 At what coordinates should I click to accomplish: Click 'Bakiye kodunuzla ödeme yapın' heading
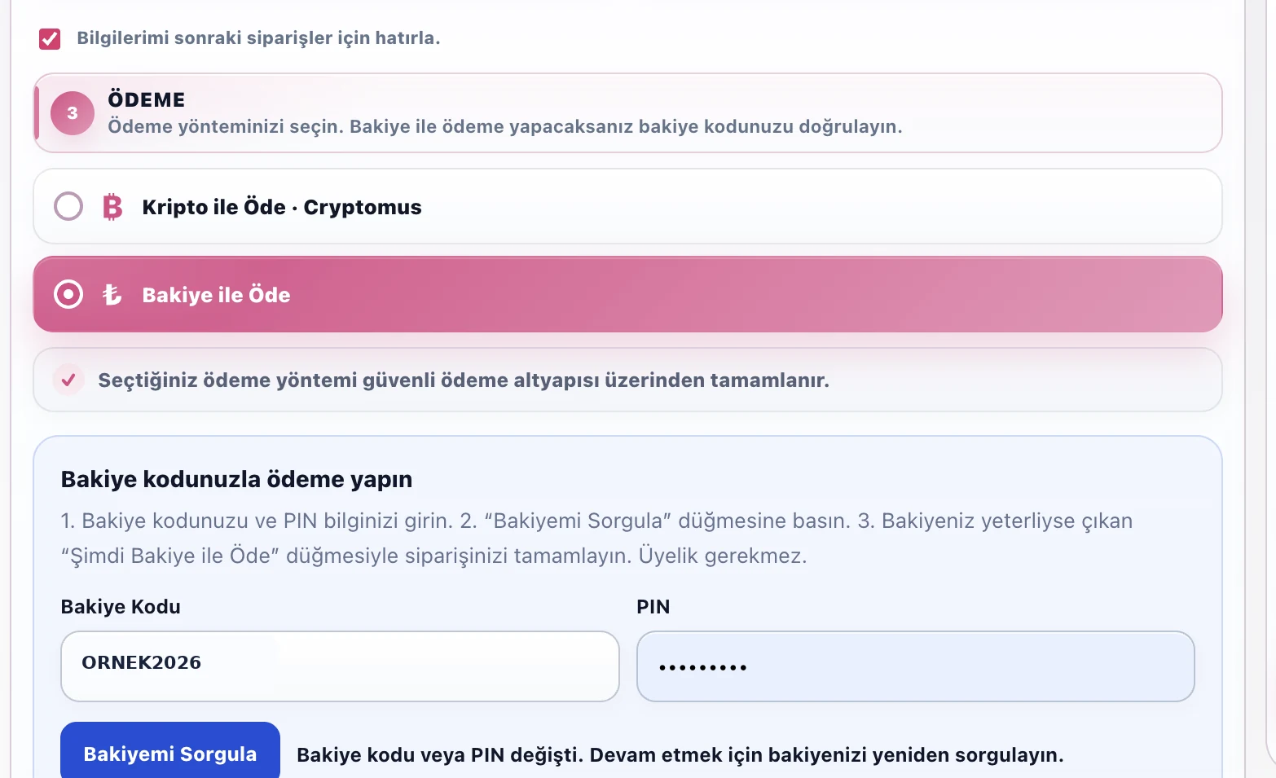pos(237,479)
